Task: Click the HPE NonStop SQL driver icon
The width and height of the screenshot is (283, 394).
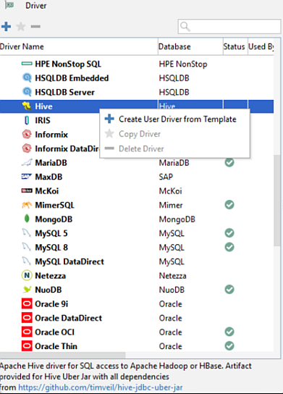Action: 27,64
